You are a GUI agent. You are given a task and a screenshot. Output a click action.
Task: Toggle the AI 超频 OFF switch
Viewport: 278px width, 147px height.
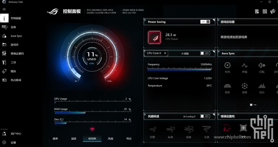coord(205,53)
